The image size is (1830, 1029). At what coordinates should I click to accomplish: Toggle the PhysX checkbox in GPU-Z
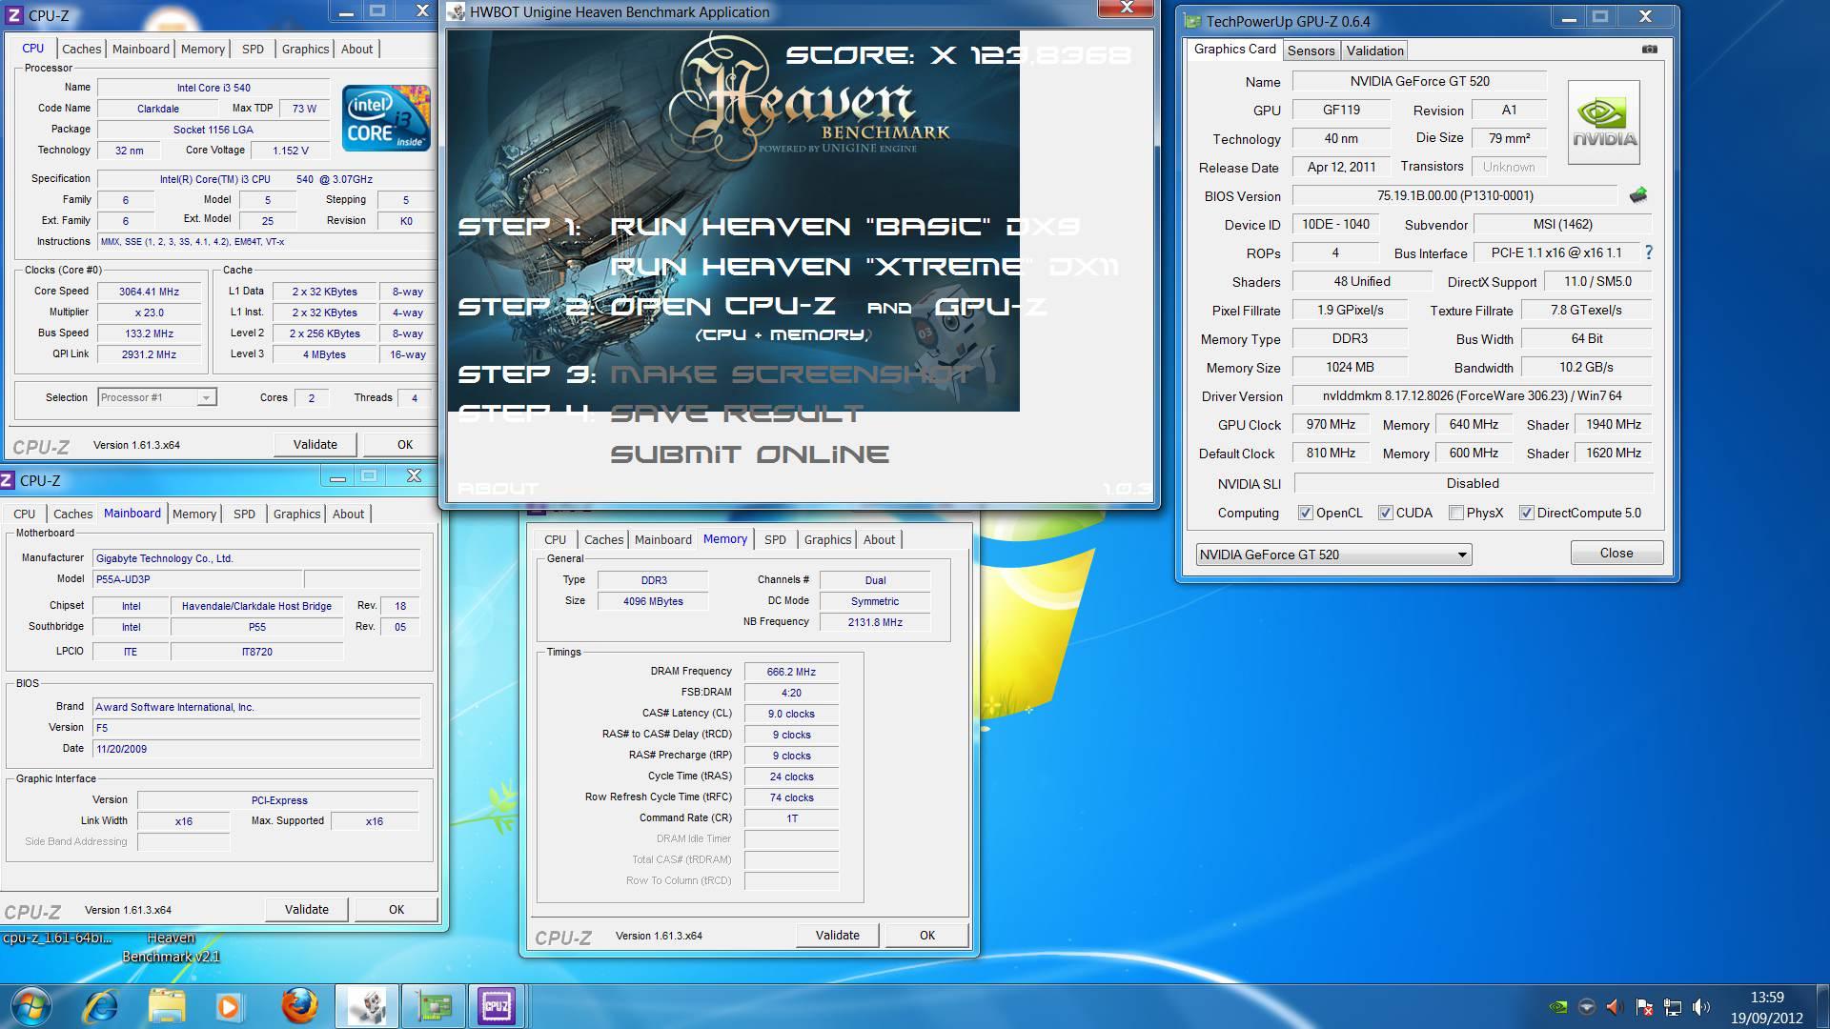pyautogui.click(x=1455, y=513)
